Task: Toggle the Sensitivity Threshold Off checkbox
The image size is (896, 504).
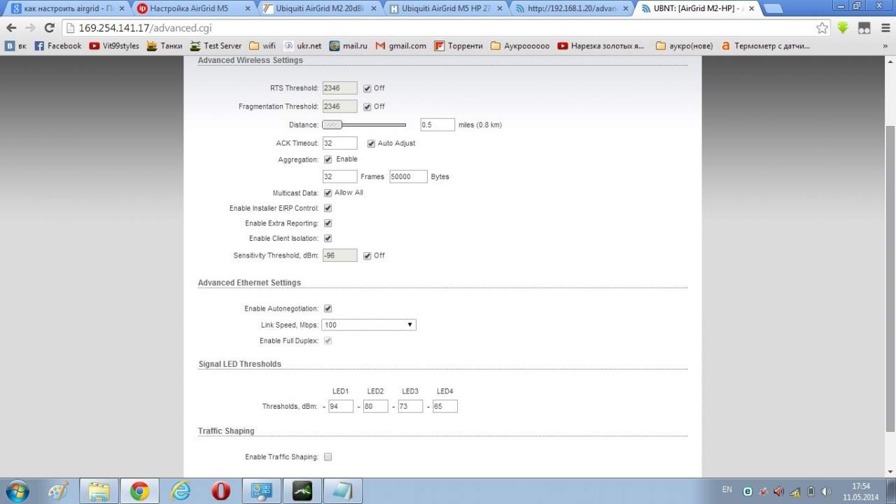Action: (x=367, y=255)
